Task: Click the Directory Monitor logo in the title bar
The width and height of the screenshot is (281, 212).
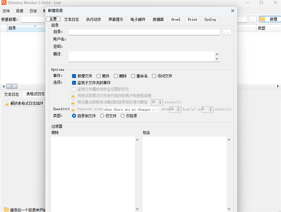Action: tap(4, 3)
